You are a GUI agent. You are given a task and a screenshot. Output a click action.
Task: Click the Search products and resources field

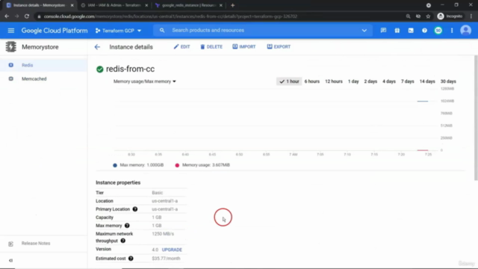click(x=263, y=30)
